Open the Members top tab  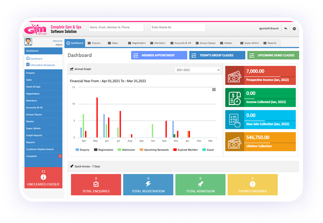[157, 43]
